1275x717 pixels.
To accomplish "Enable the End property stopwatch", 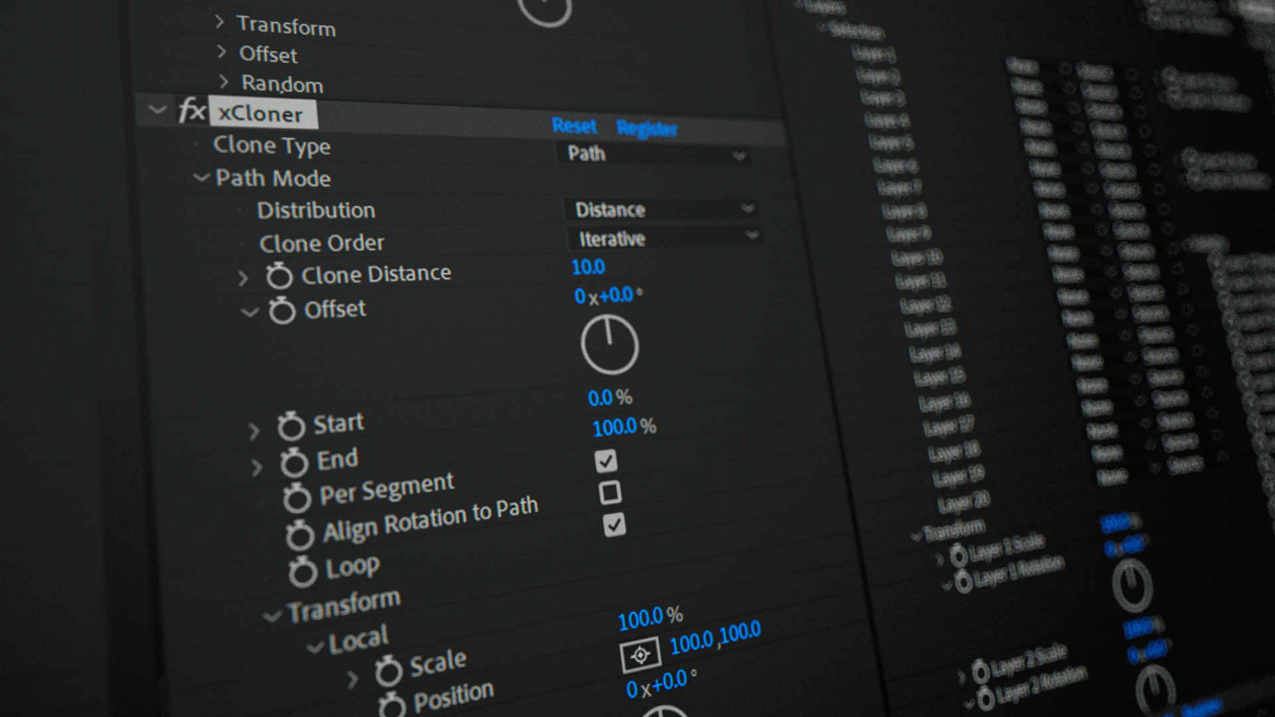I will [294, 463].
